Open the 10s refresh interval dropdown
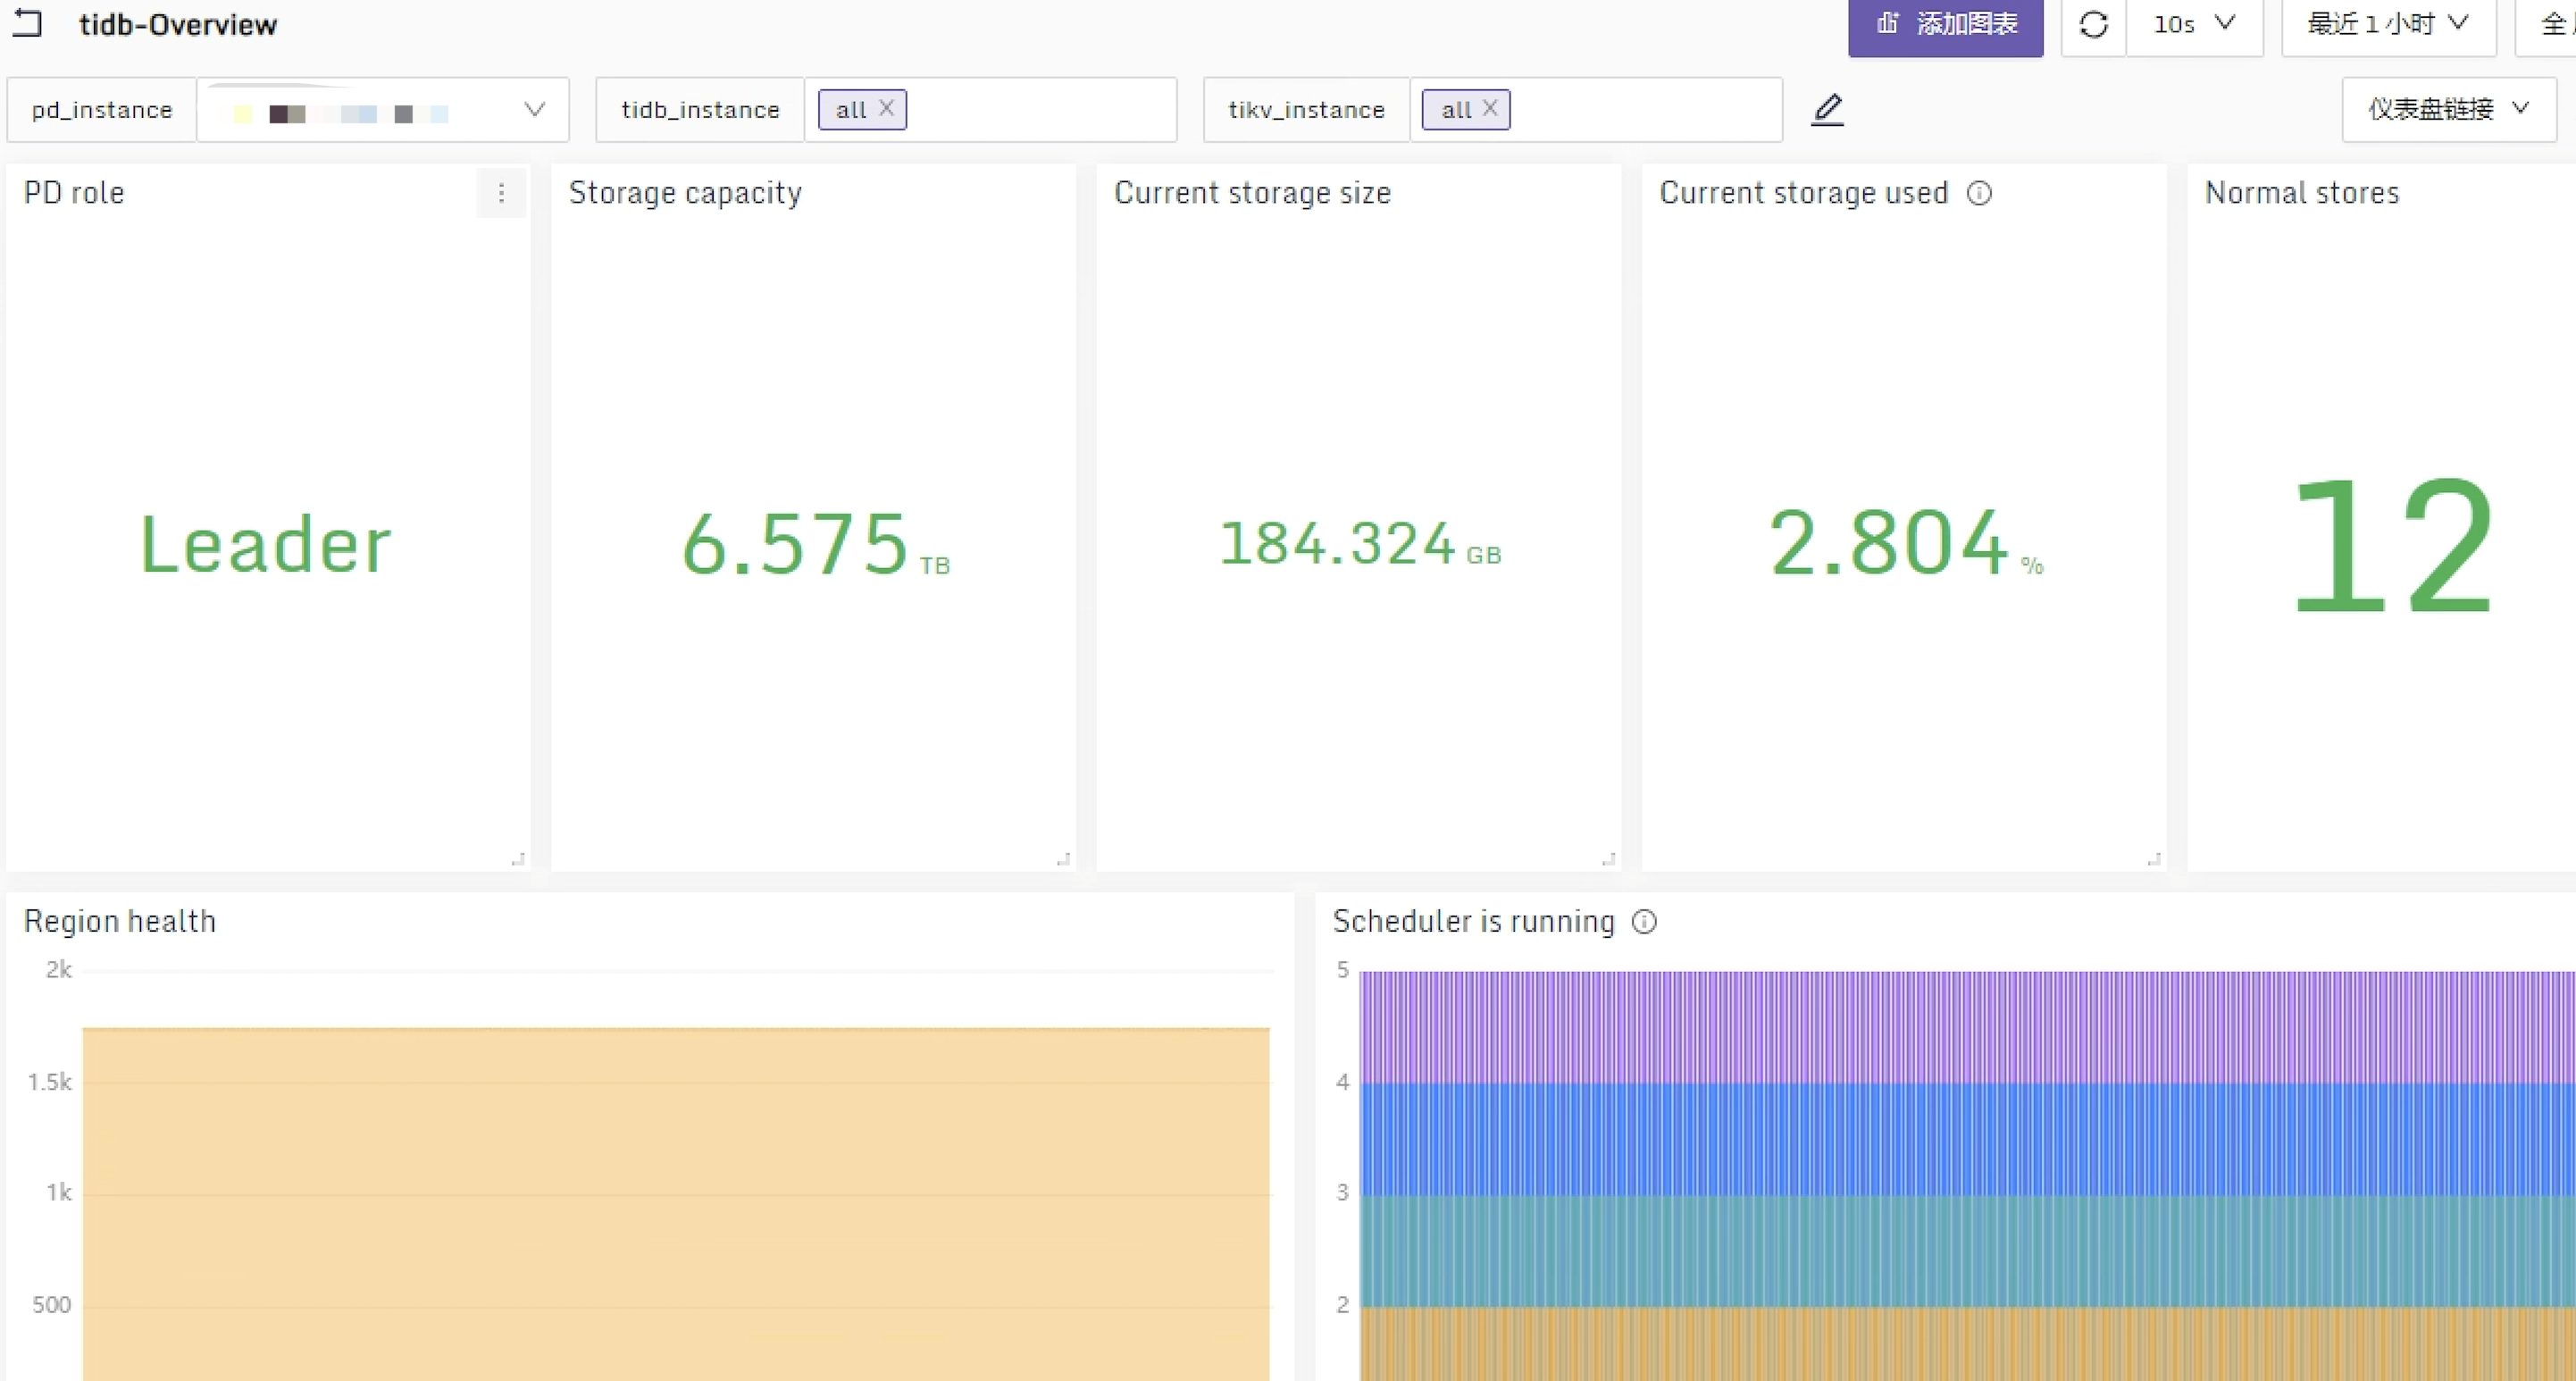This screenshot has width=2576, height=1381. [2194, 24]
